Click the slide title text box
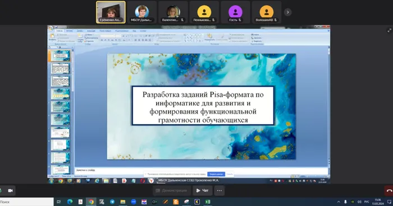Viewport: 393px width, 206px height. [x=203, y=105]
